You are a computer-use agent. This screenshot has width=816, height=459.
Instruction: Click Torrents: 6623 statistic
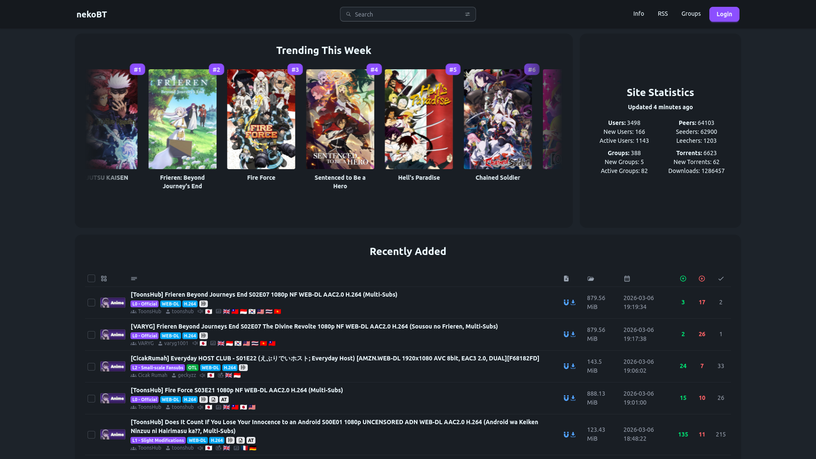point(696,153)
